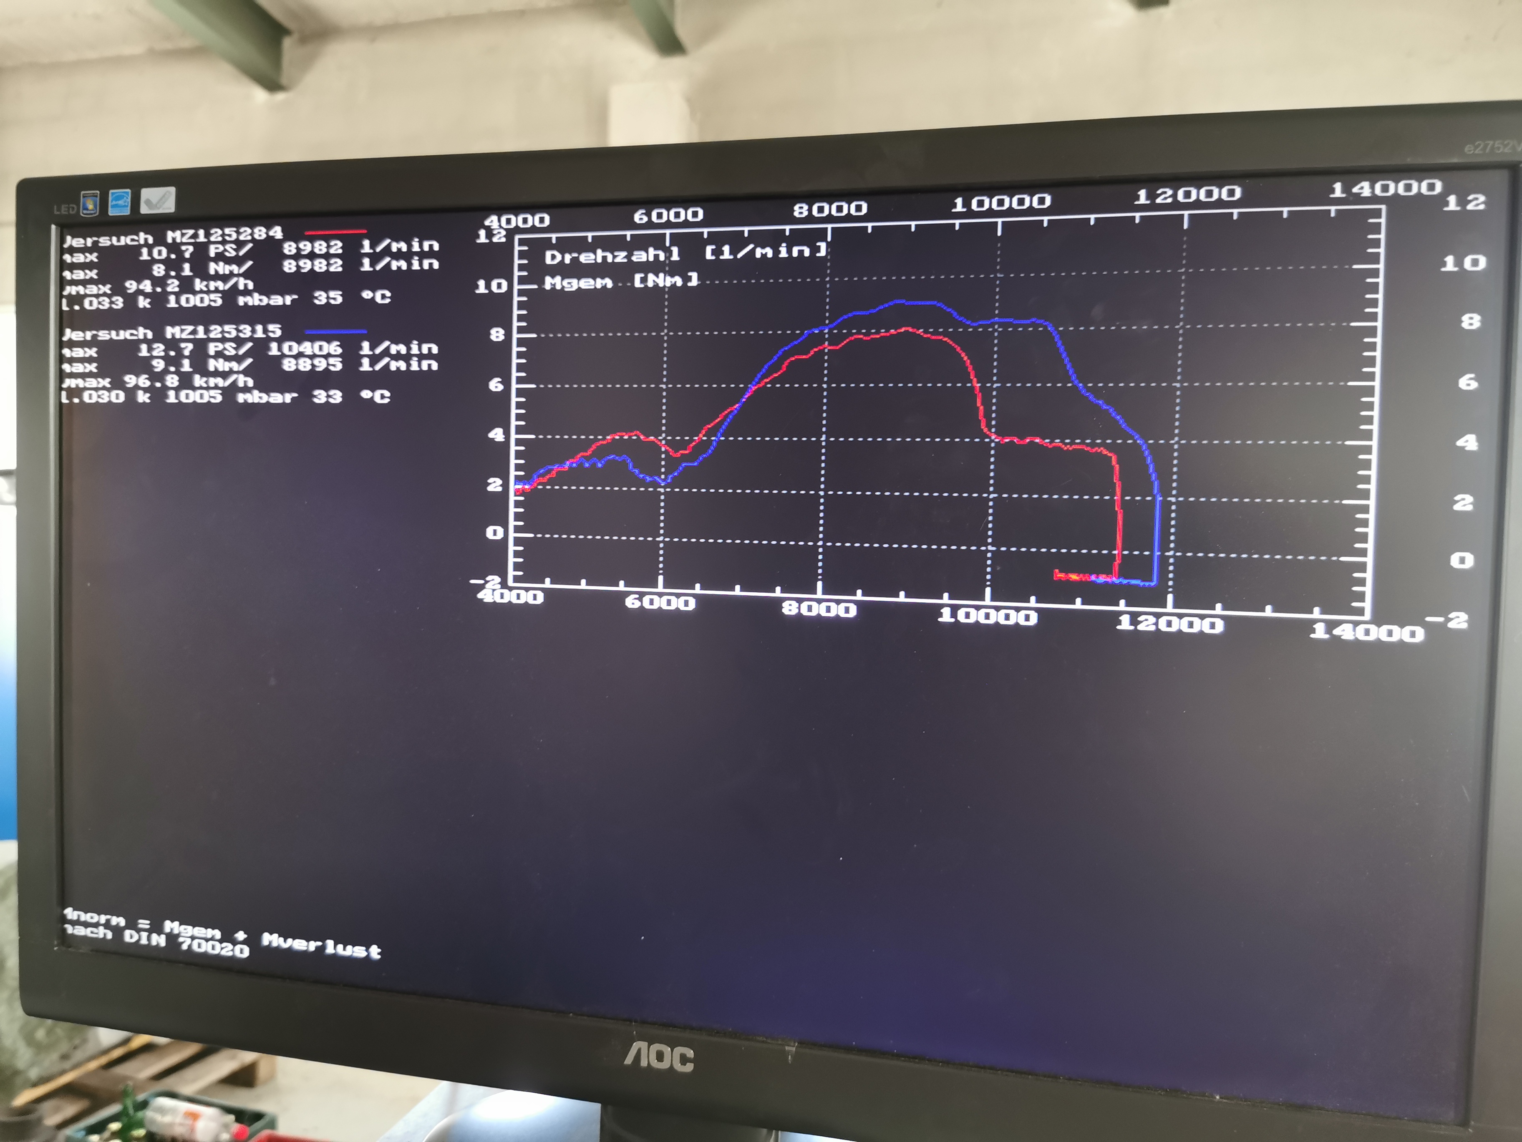1522x1142 pixels.
Task: Select the Versuch MZ125315 title text
Action: [171, 333]
